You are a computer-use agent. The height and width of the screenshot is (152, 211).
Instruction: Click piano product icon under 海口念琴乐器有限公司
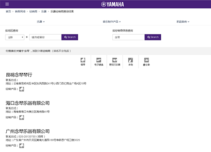(22, 117)
